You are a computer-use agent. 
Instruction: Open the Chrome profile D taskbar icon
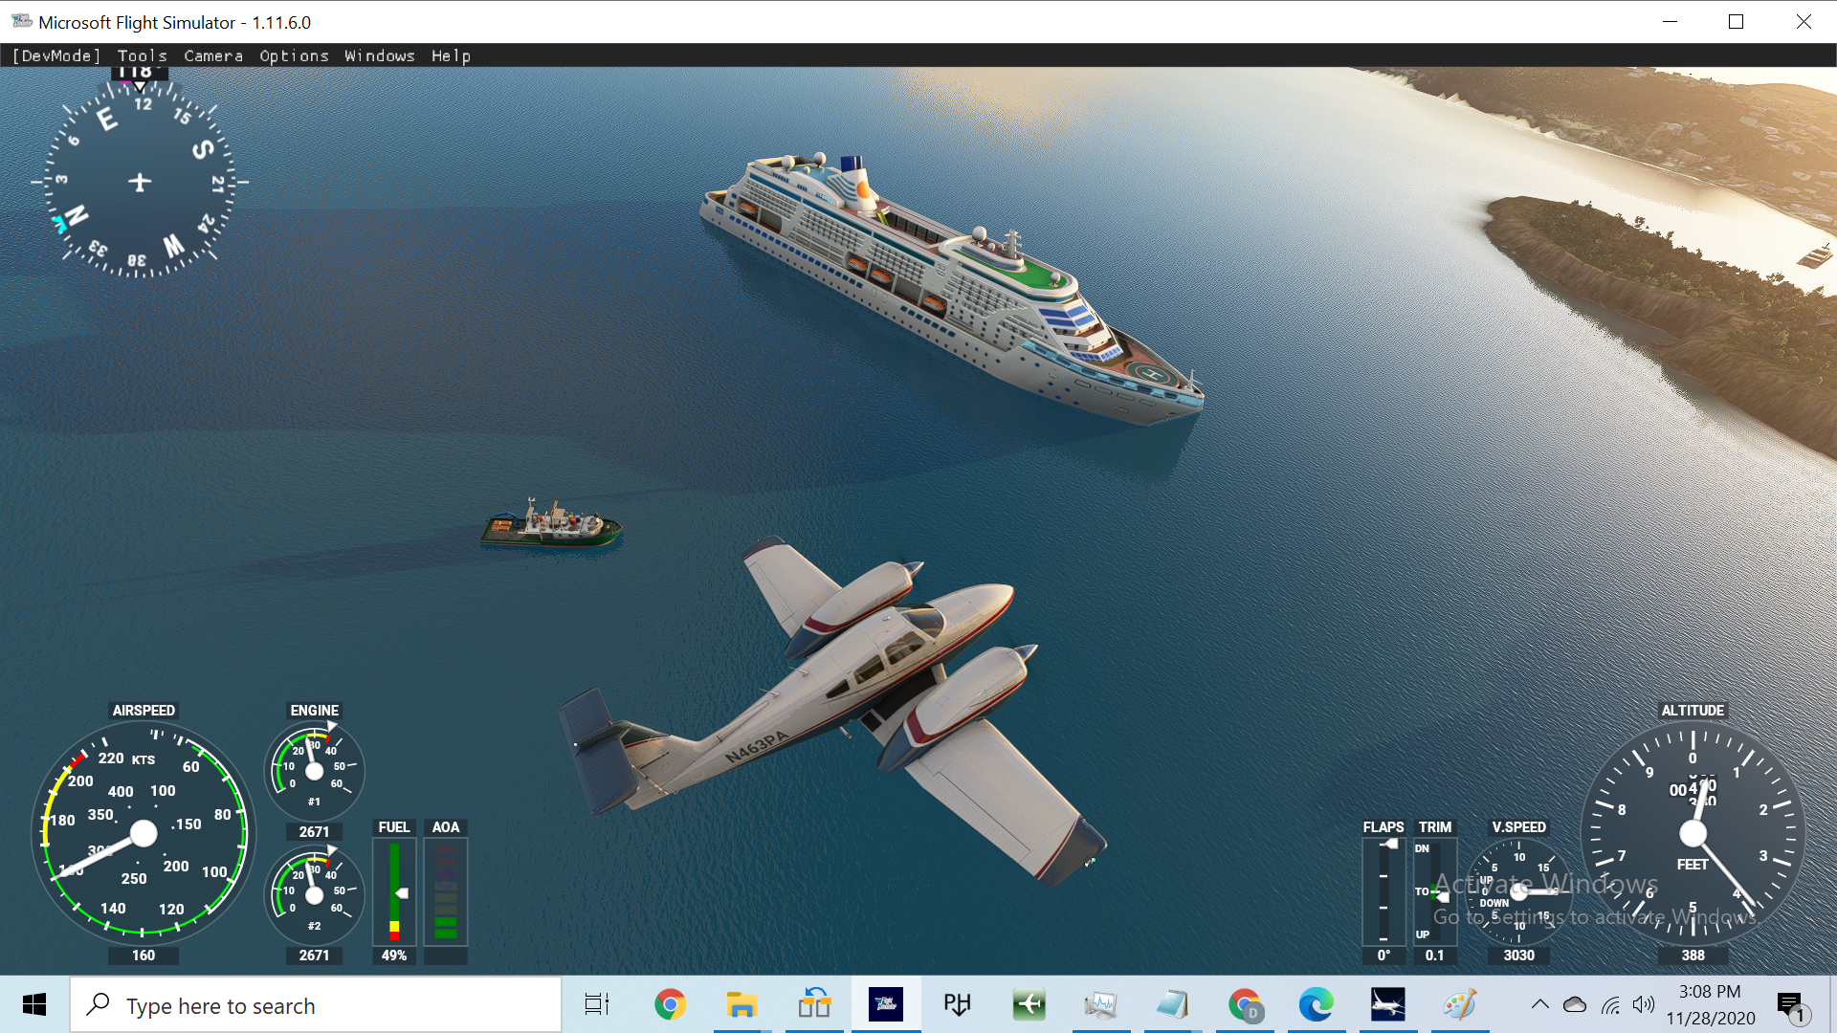click(1245, 1005)
